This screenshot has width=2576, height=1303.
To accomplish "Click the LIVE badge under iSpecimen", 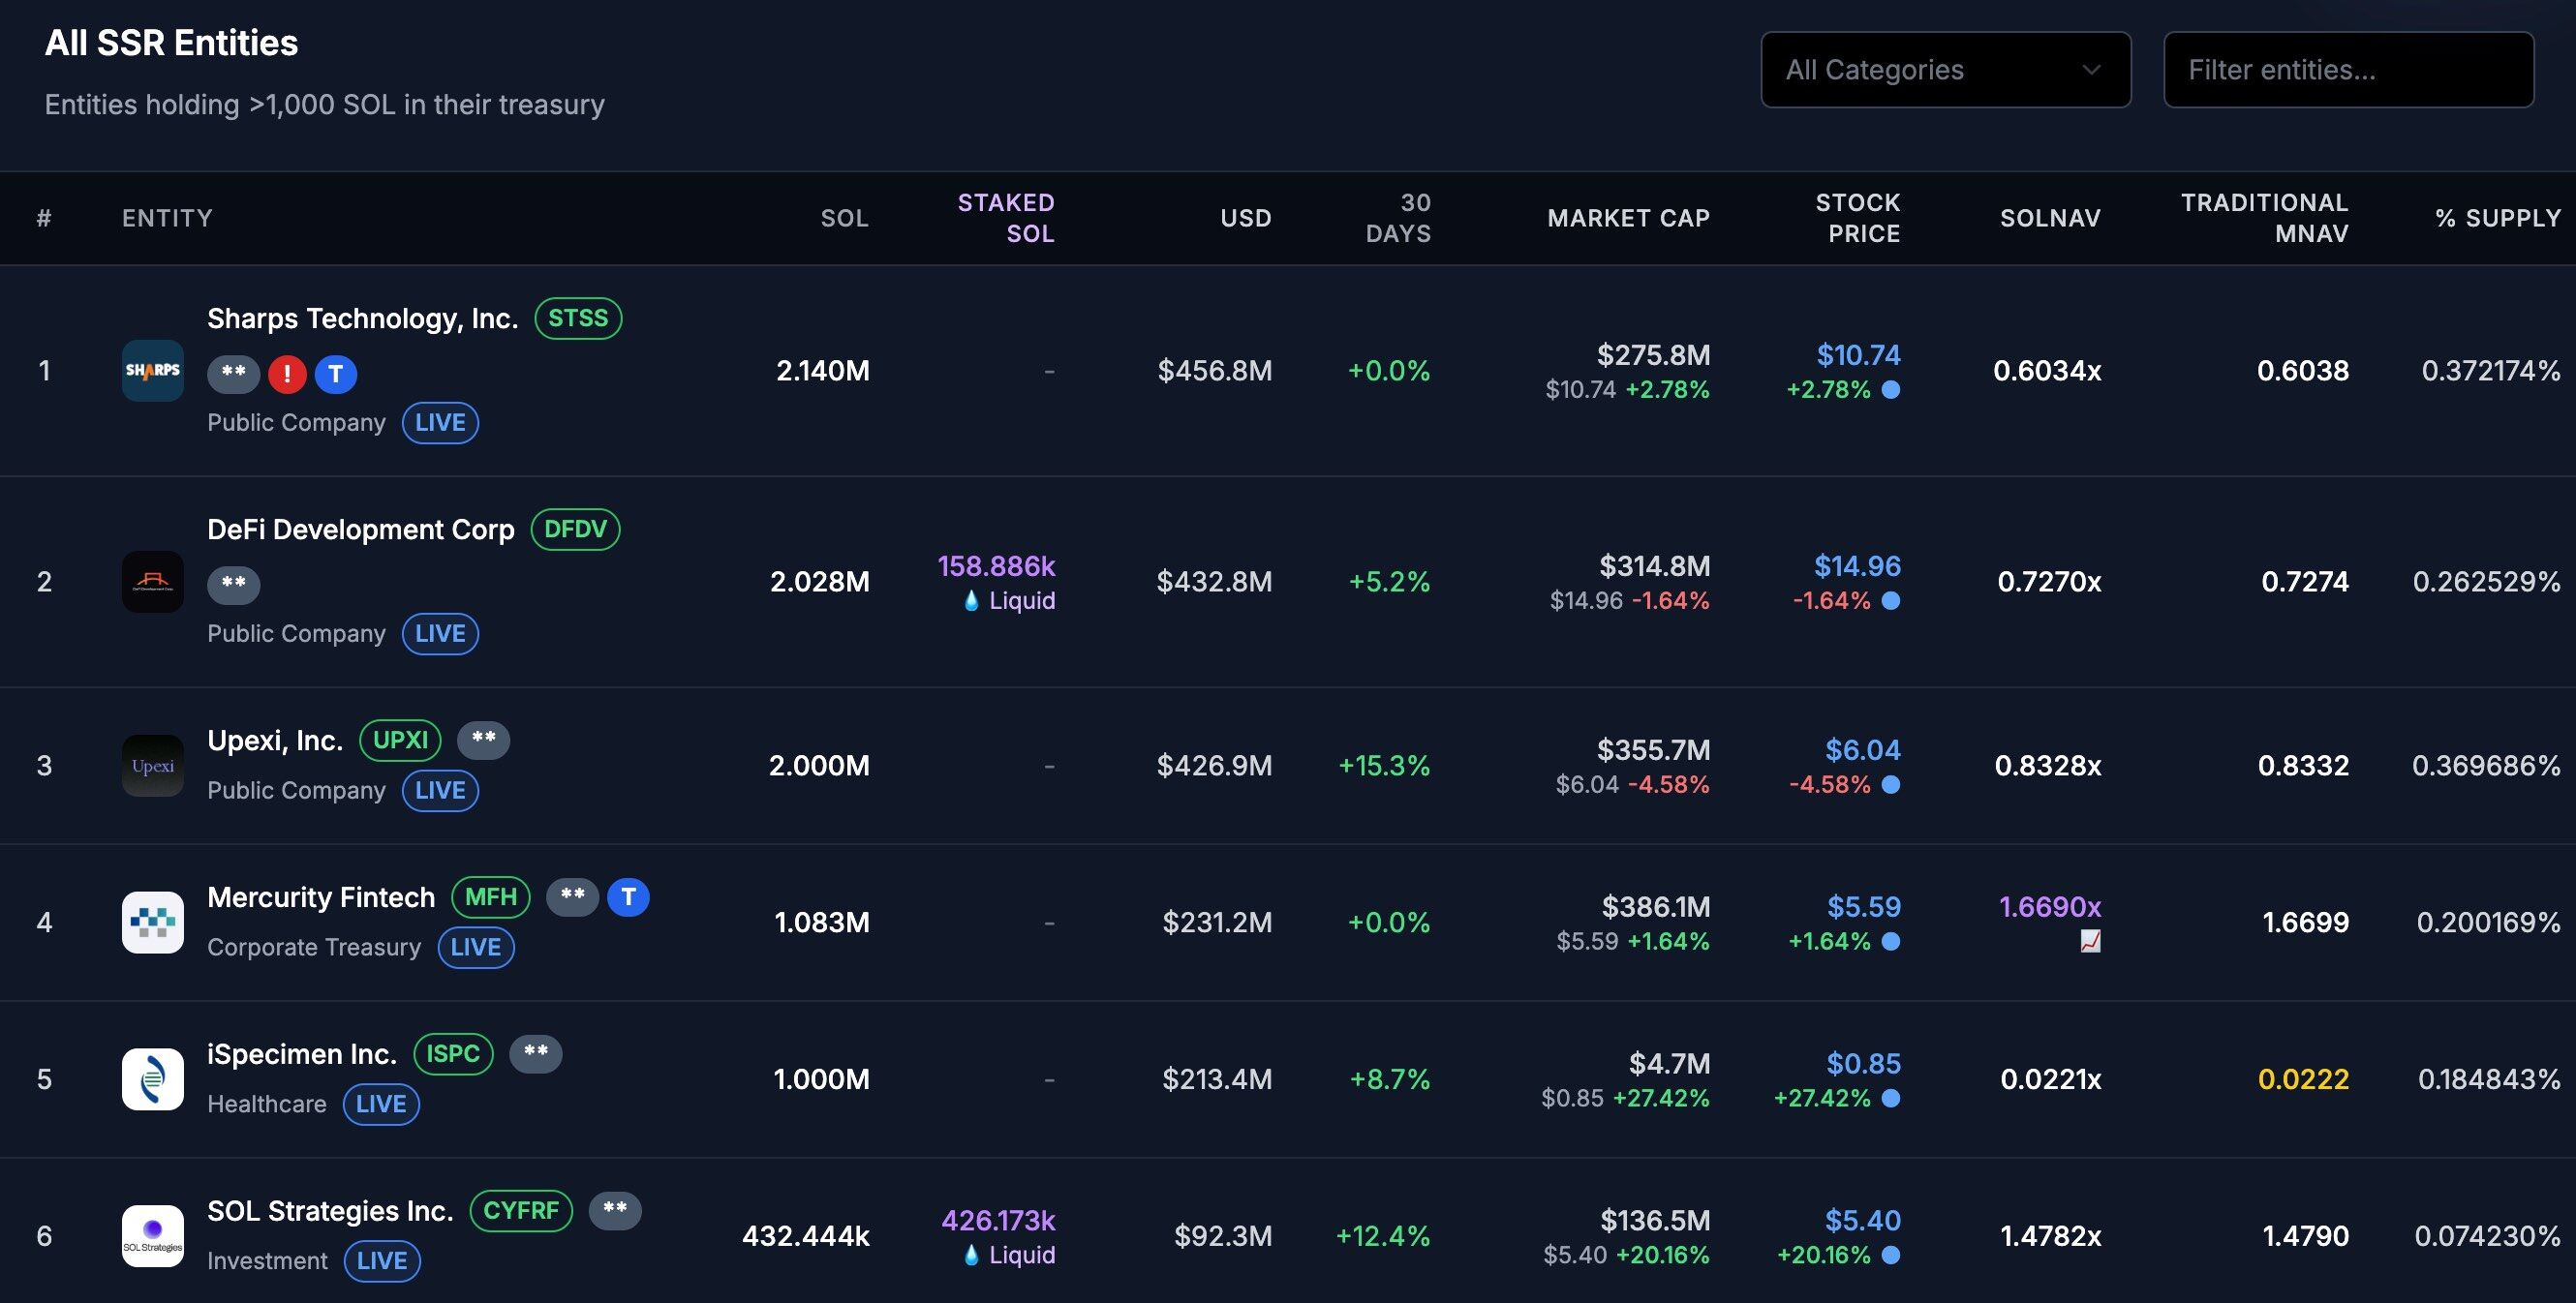I will coord(381,1104).
